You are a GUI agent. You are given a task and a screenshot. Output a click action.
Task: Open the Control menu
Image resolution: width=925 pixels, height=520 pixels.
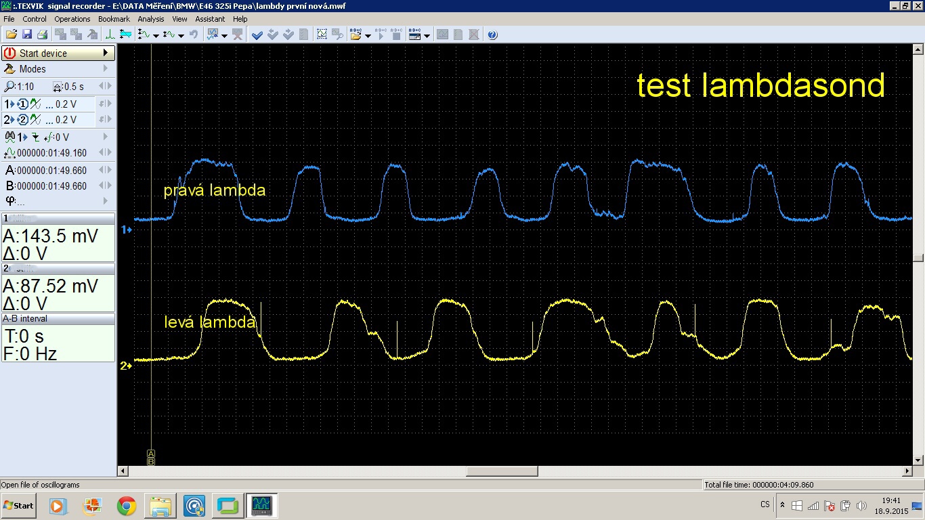pyautogui.click(x=35, y=19)
